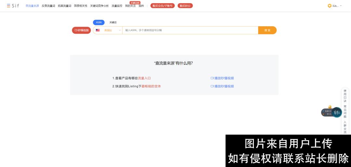Click 购买积分 button
This screenshot has height=167, width=351.
pos(185,6)
